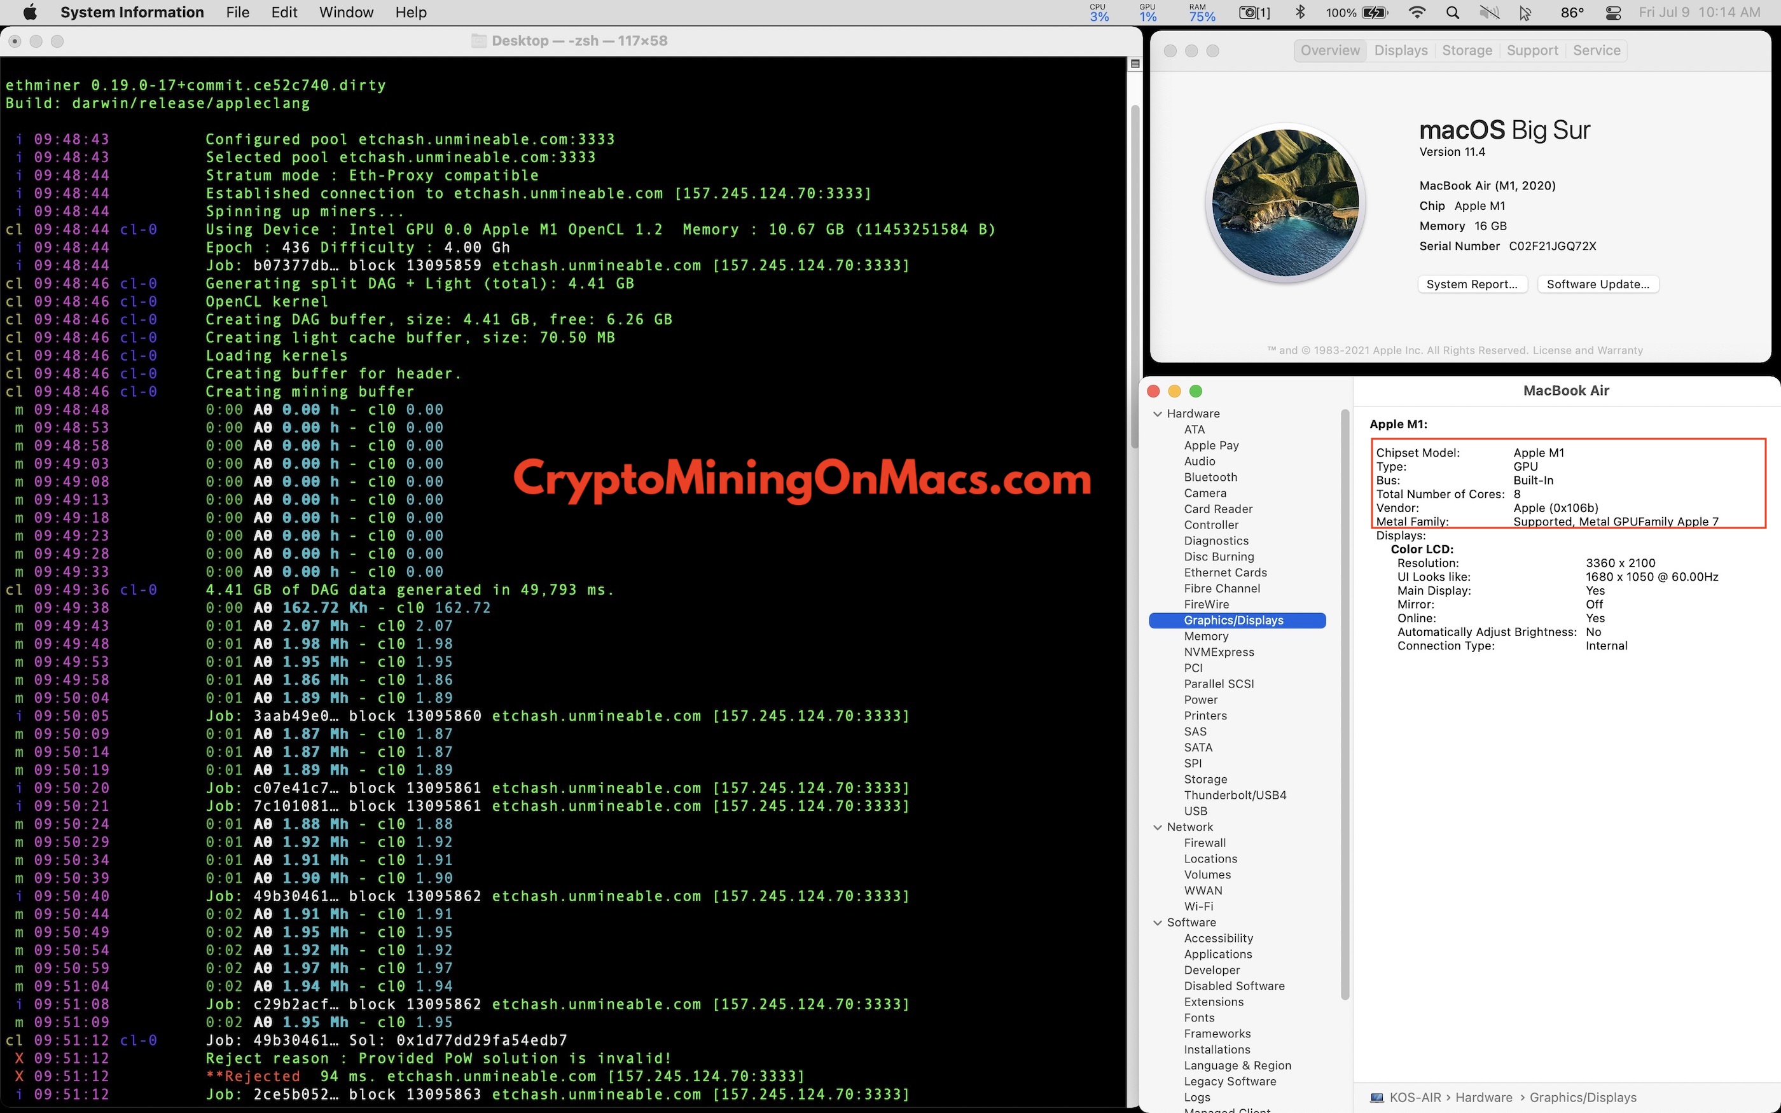Click the System Report button
This screenshot has width=1781, height=1113.
[x=1472, y=284]
